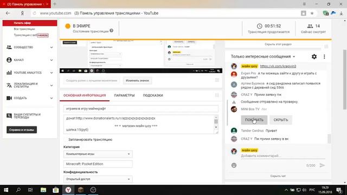Open Все трансляции in sidebar

pos(24,29)
